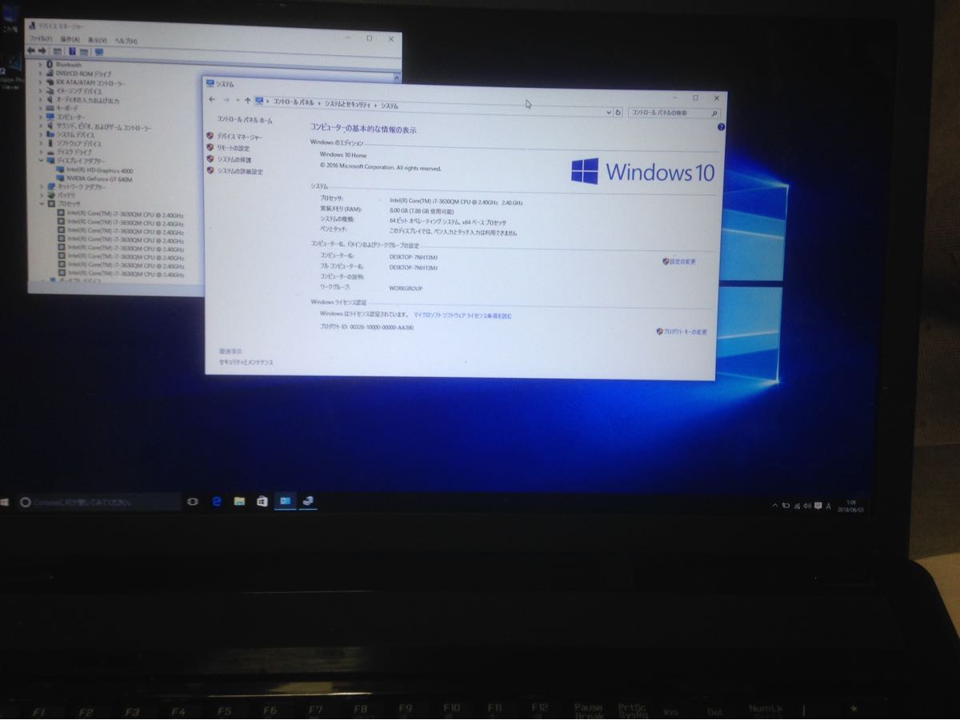Click blue help icon in システム window
The image size is (960, 720).
click(x=721, y=127)
